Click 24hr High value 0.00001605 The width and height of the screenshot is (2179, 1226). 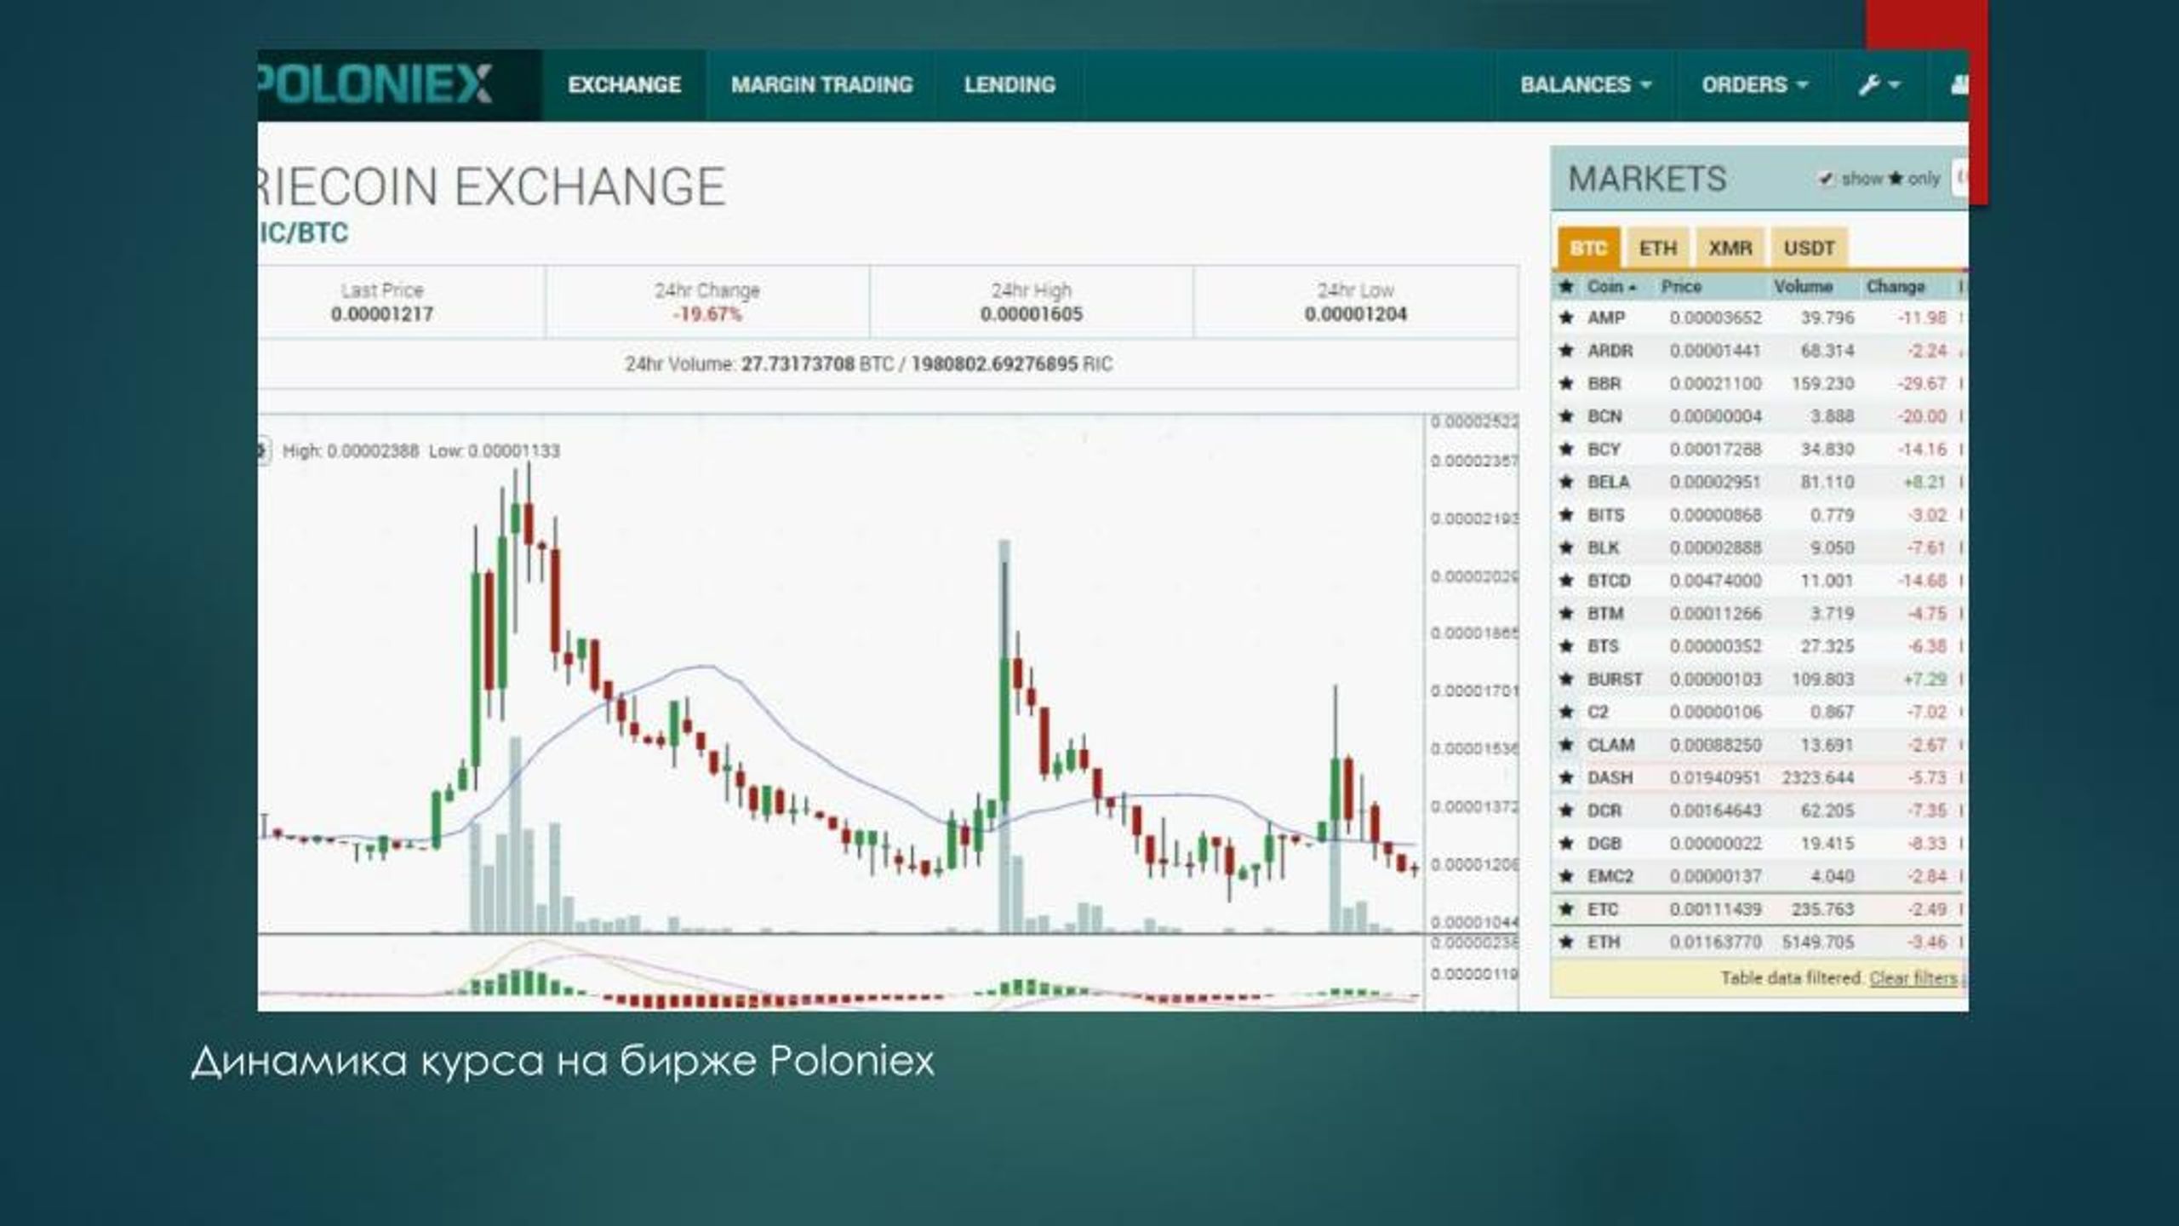pos(1032,314)
